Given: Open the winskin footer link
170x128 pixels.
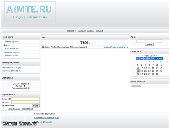Looking at the screenshot, I should pos(49,122).
